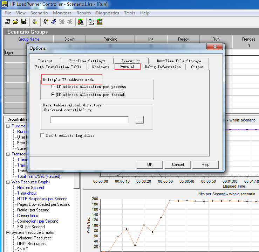Open the Diagnostics menu
The height and width of the screenshot is (252, 259).
click(x=107, y=13)
